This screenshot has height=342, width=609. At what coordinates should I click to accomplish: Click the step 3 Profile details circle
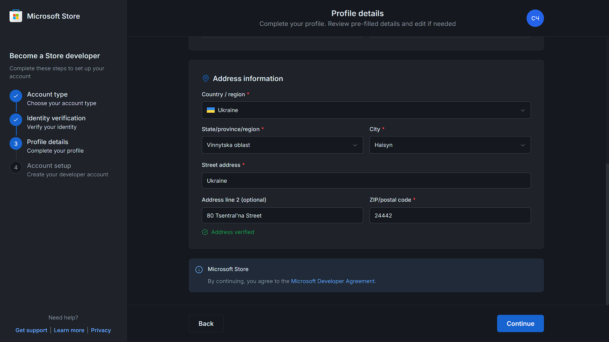[16, 144]
